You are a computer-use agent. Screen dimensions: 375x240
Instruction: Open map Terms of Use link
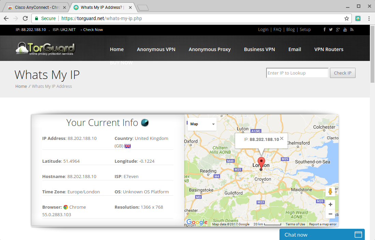click(295, 224)
